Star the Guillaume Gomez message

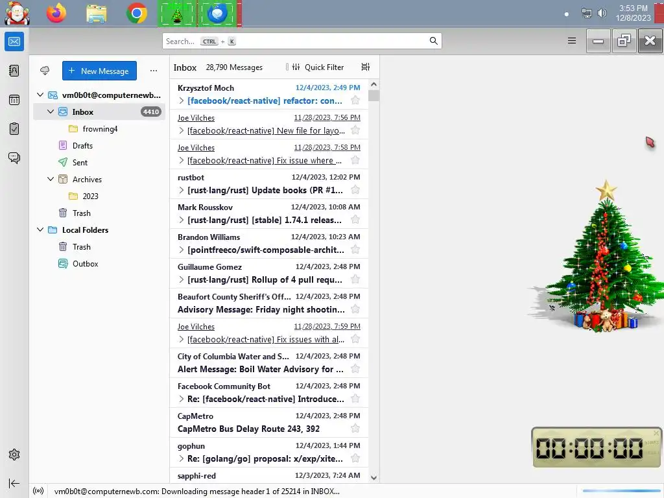(x=355, y=279)
